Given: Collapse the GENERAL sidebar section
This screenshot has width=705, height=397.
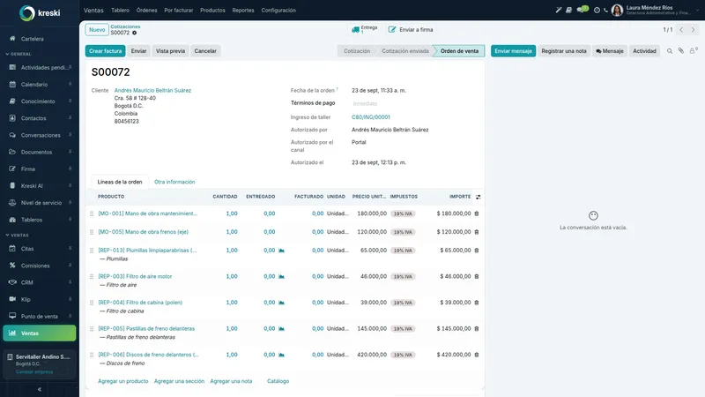Looking at the screenshot, I should pyautogui.click(x=19, y=54).
